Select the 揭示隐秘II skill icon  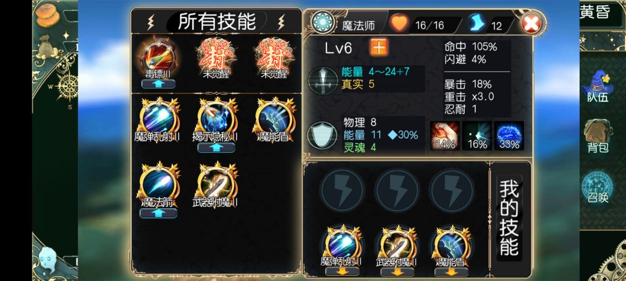point(216,118)
